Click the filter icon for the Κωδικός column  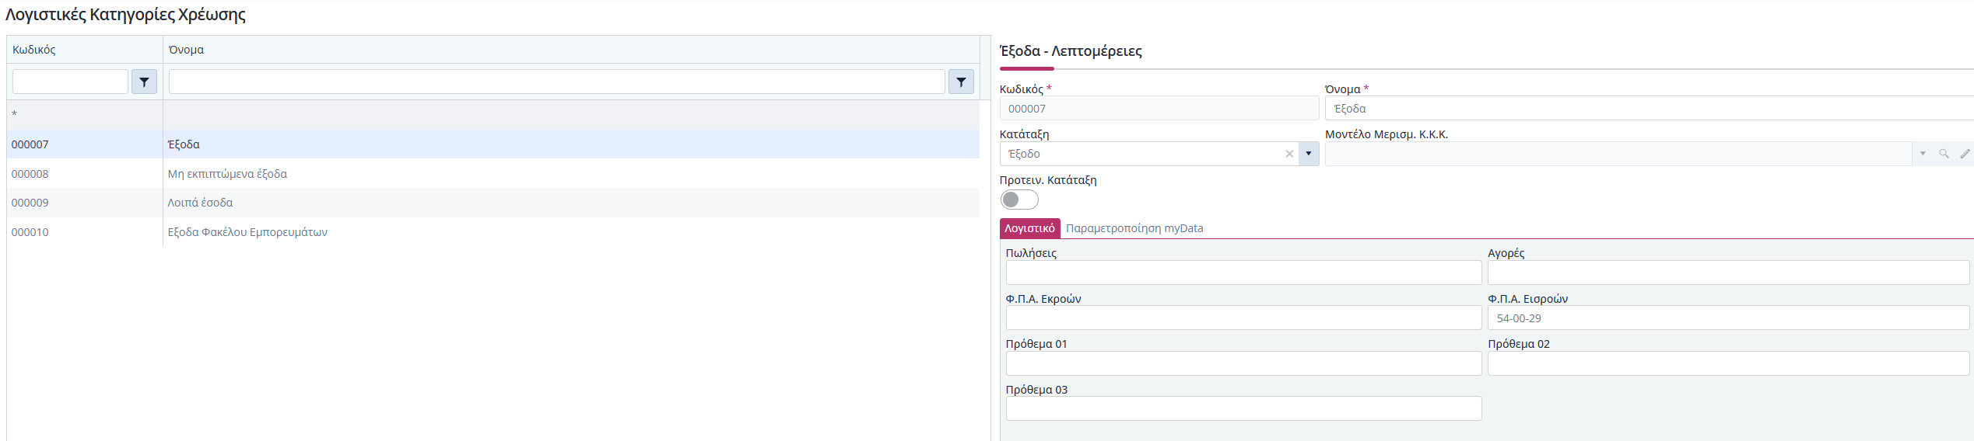[144, 82]
